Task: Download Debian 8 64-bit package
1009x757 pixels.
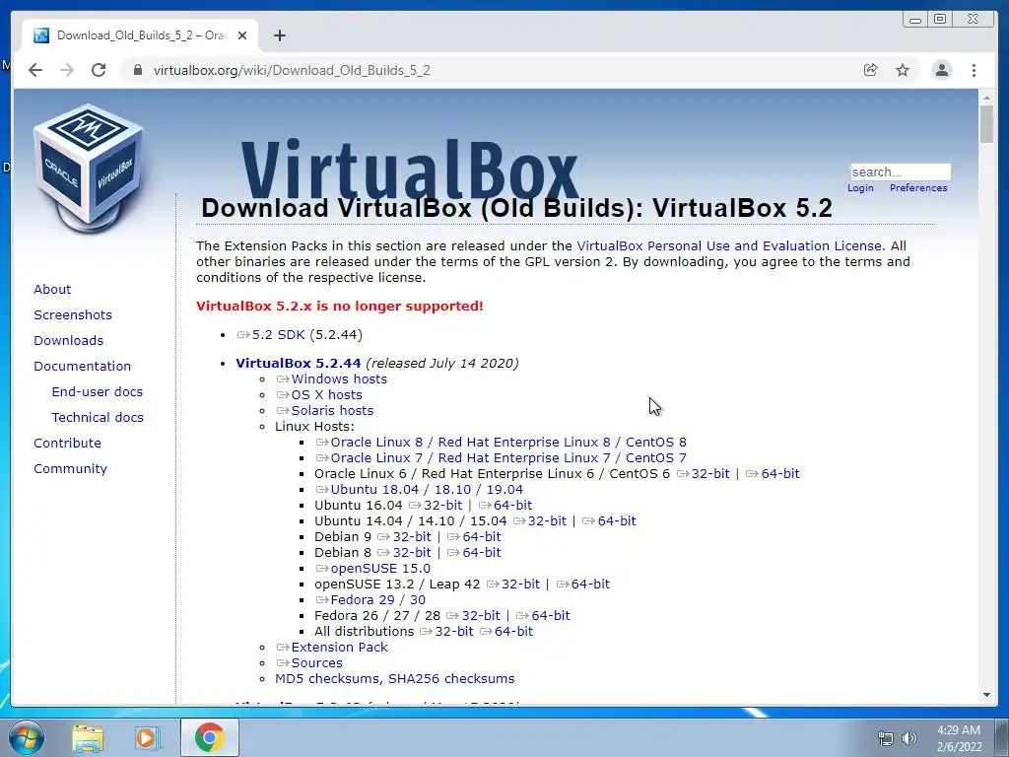Action: pyautogui.click(x=481, y=552)
